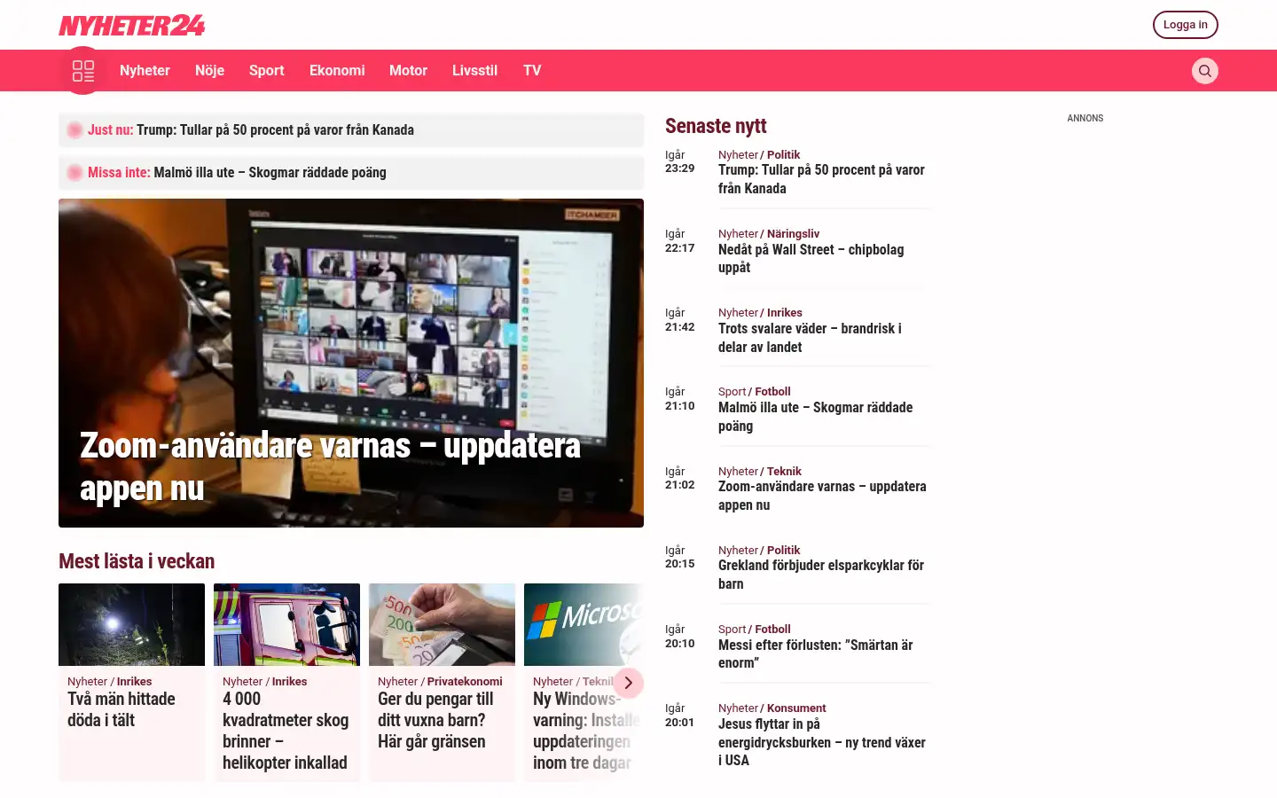Click the Fotboll category above Messi item
Image resolution: width=1277 pixels, height=798 pixels.
tap(772, 630)
